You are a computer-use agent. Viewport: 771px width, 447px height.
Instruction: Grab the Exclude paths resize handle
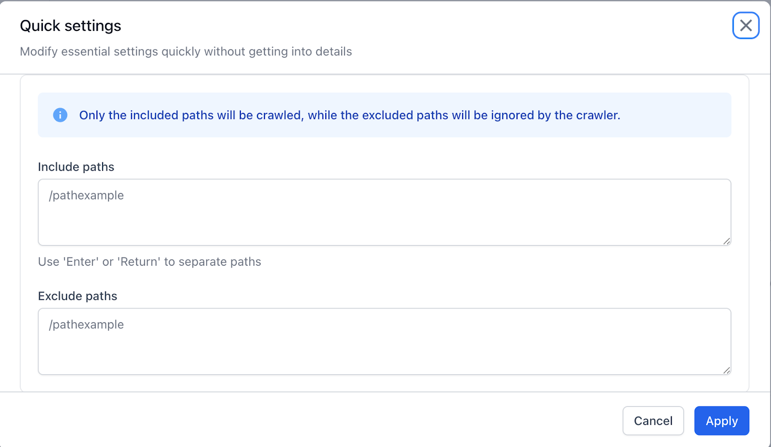726,370
